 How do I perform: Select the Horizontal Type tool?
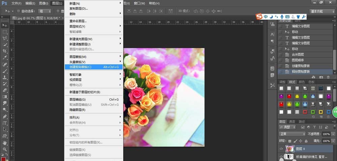[5, 123]
